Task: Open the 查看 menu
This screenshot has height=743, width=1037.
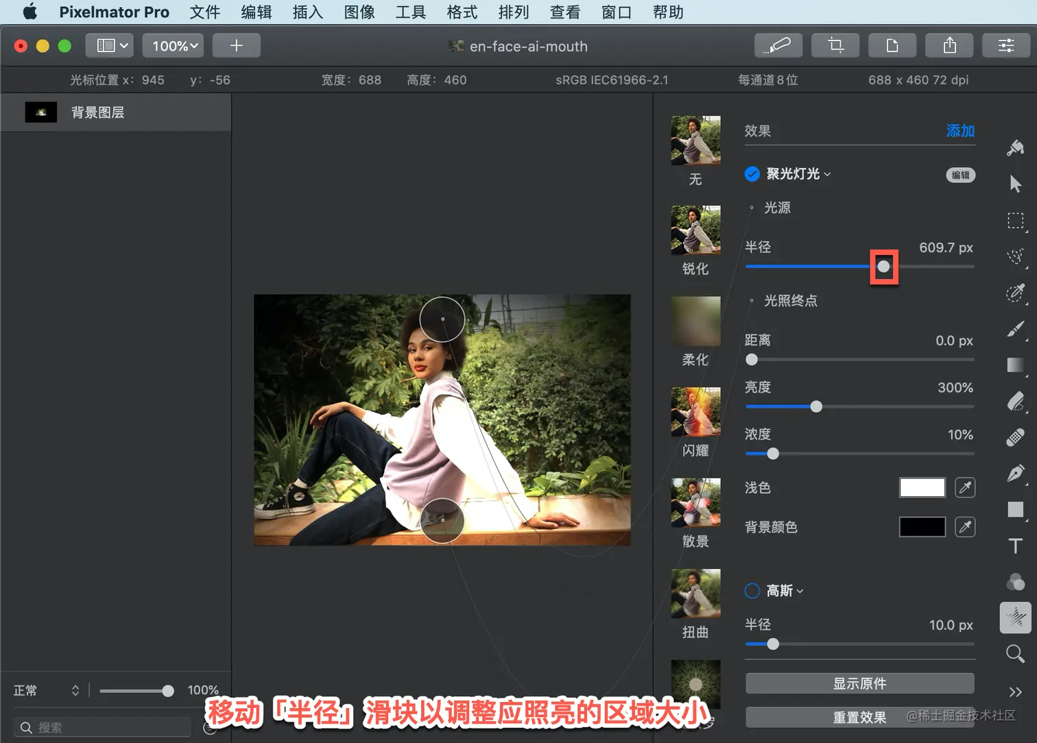Action: click(565, 12)
